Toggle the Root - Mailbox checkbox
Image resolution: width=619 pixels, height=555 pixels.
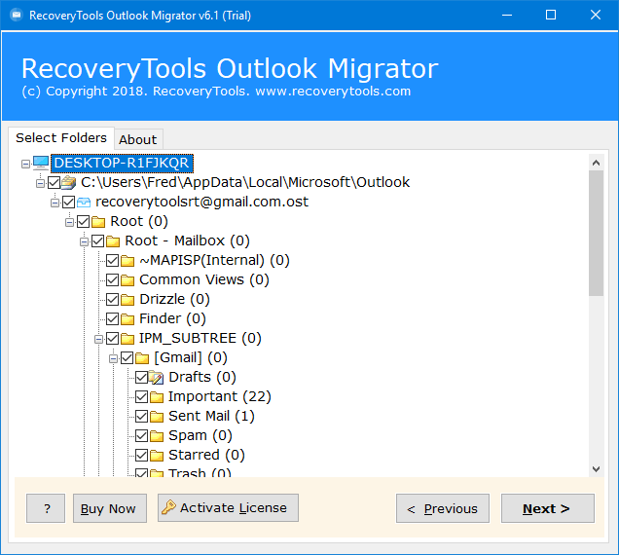click(x=98, y=240)
